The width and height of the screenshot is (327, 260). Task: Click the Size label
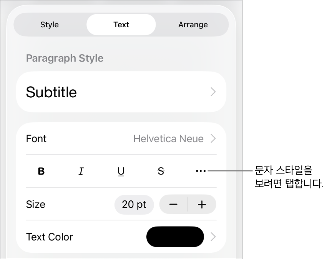(36, 205)
